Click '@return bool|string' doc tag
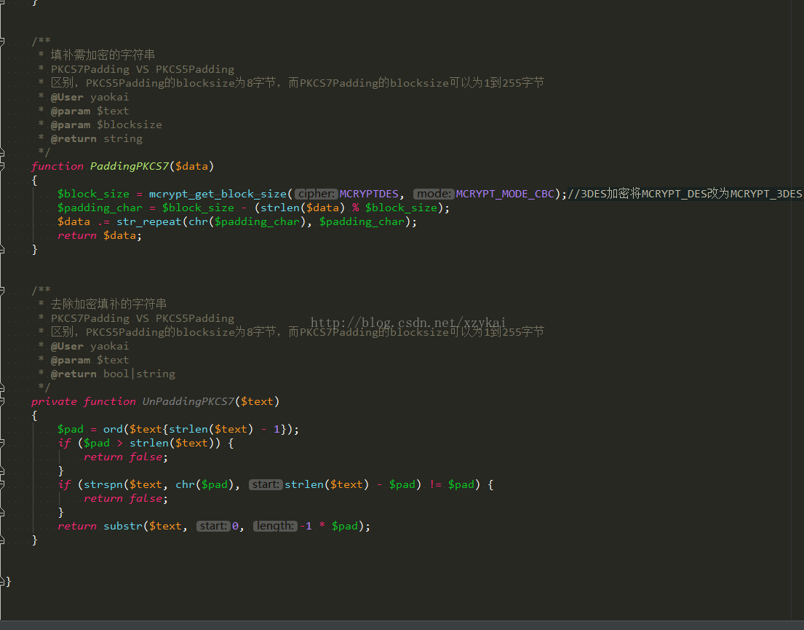Screen dimensions: 804x630 tap(113, 374)
